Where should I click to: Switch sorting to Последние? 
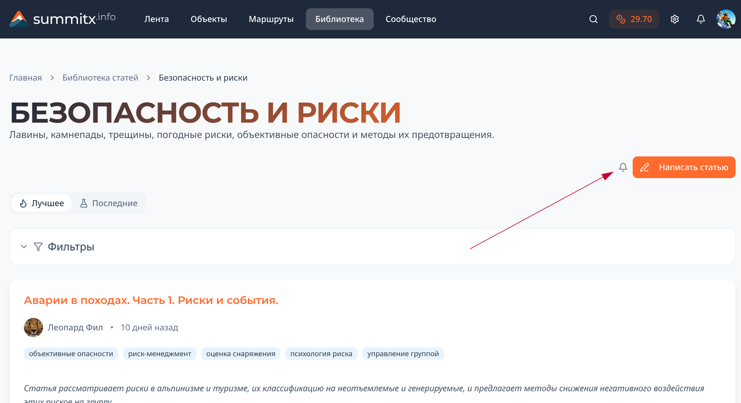pyautogui.click(x=109, y=203)
